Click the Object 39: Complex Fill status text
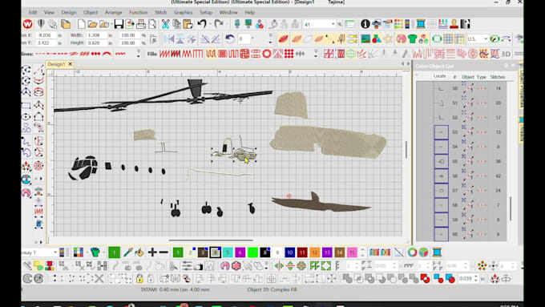This screenshot has width=545, height=307. pos(272,289)
